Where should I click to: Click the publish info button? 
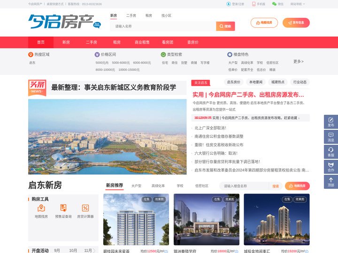pyautogui.click(x=296, y=22)
